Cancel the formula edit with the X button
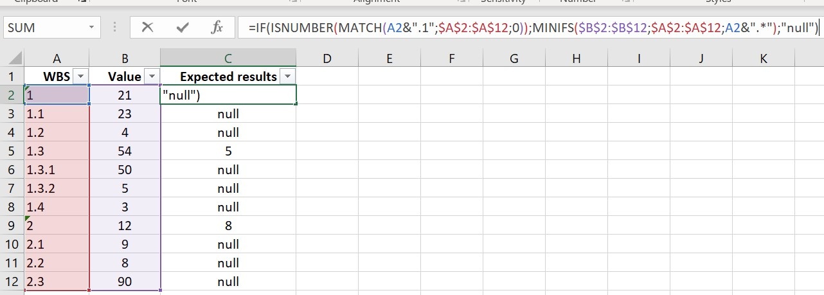Image resolution: width=824 pixels, height=295 pixels. (148, 28)
